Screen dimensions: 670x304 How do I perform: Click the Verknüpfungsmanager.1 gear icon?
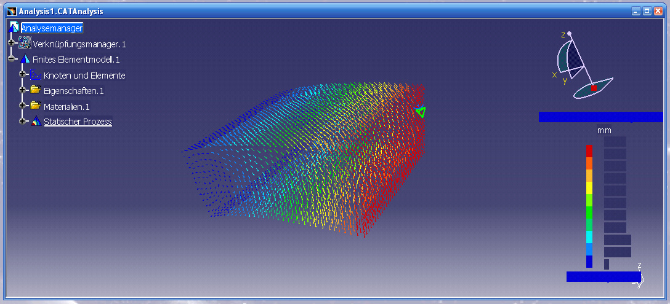25,44
